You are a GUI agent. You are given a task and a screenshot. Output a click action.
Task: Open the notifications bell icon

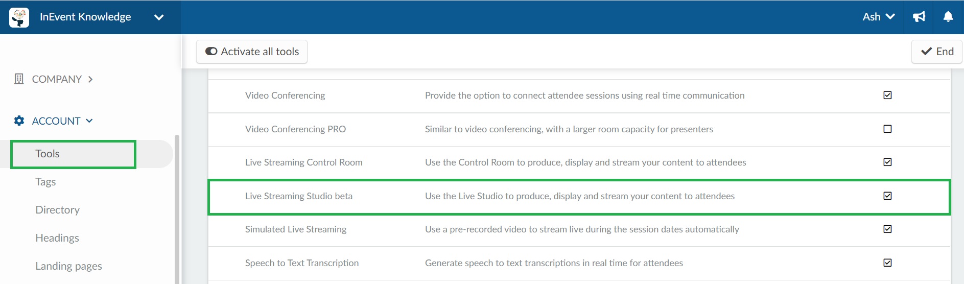(948, 17)
